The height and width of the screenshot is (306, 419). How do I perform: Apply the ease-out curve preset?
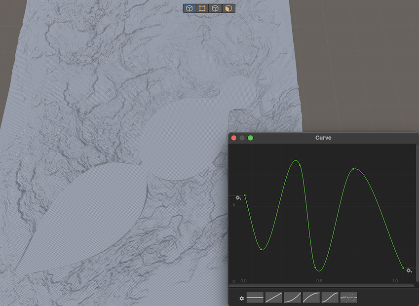pos(311,298)
